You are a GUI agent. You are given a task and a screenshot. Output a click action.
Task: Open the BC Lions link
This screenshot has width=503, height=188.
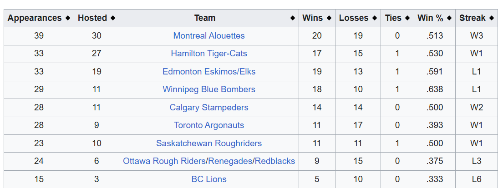coord(209,179)
